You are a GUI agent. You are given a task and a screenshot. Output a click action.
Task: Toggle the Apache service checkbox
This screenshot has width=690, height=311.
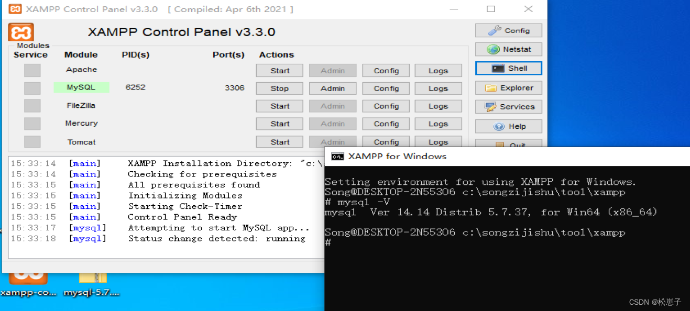point(32,70)
